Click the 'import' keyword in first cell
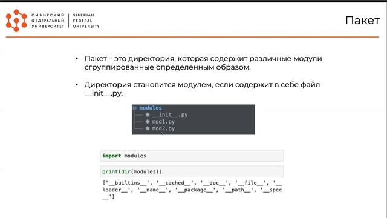Screen dimensions: 387x218 click(x=111, y=156)
